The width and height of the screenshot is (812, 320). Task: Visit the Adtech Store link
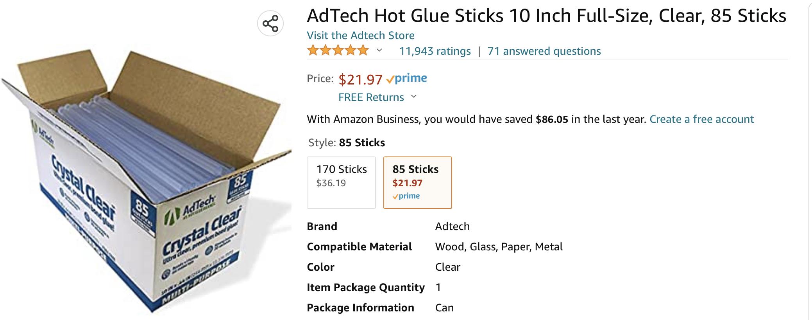[360, 36]
